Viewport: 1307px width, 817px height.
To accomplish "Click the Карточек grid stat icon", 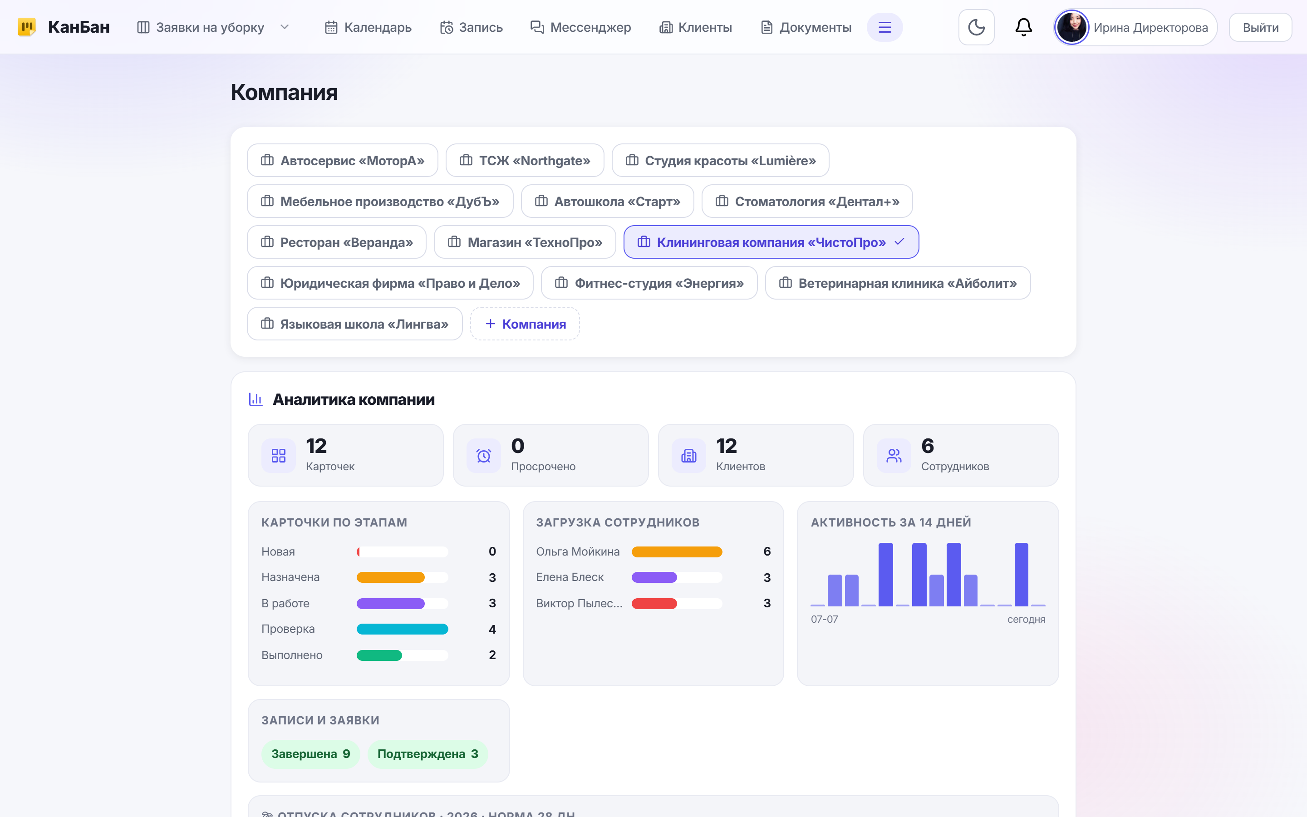I will click(279, 456).
